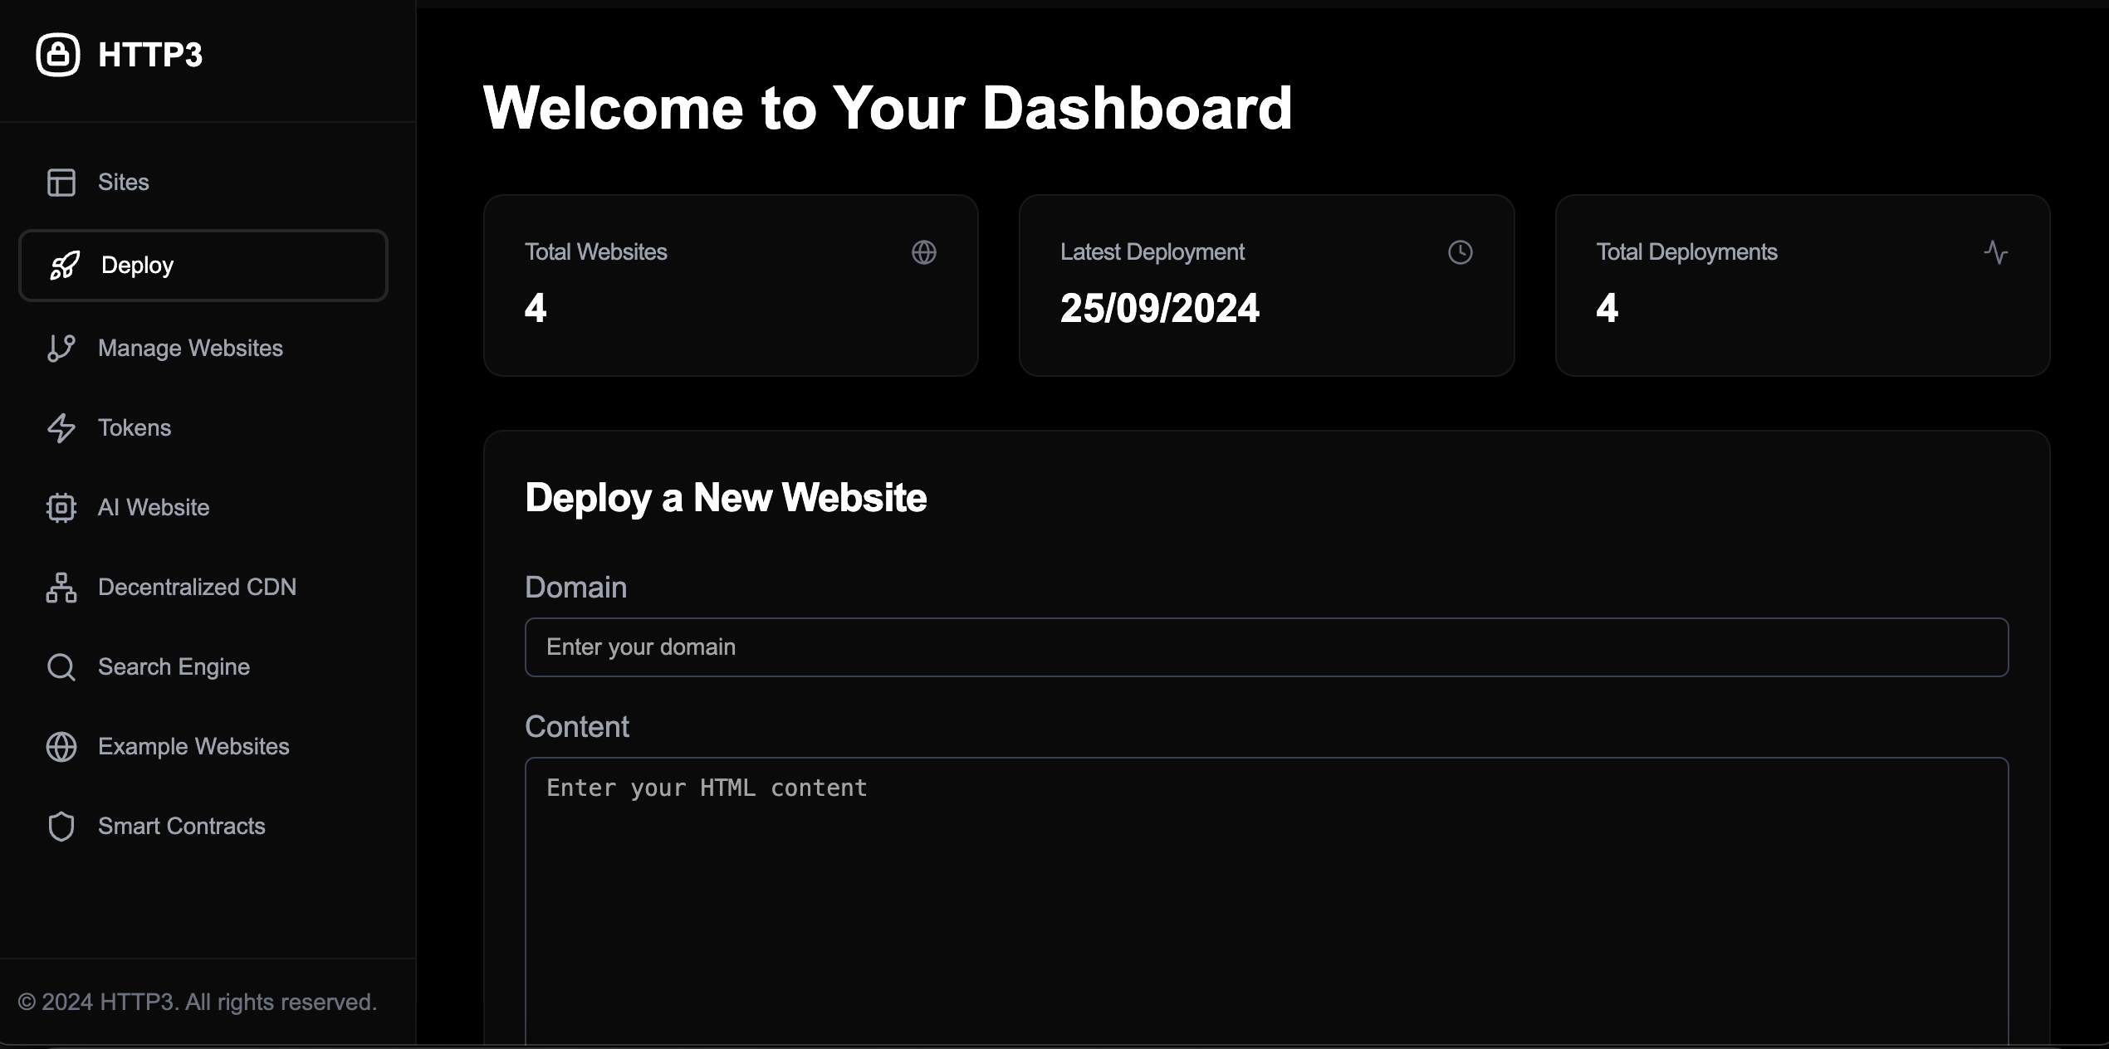Click the Sites layout icon
Image resolution: width=2109 pixels, height=1049 pixels.
(x=61, y=183)
